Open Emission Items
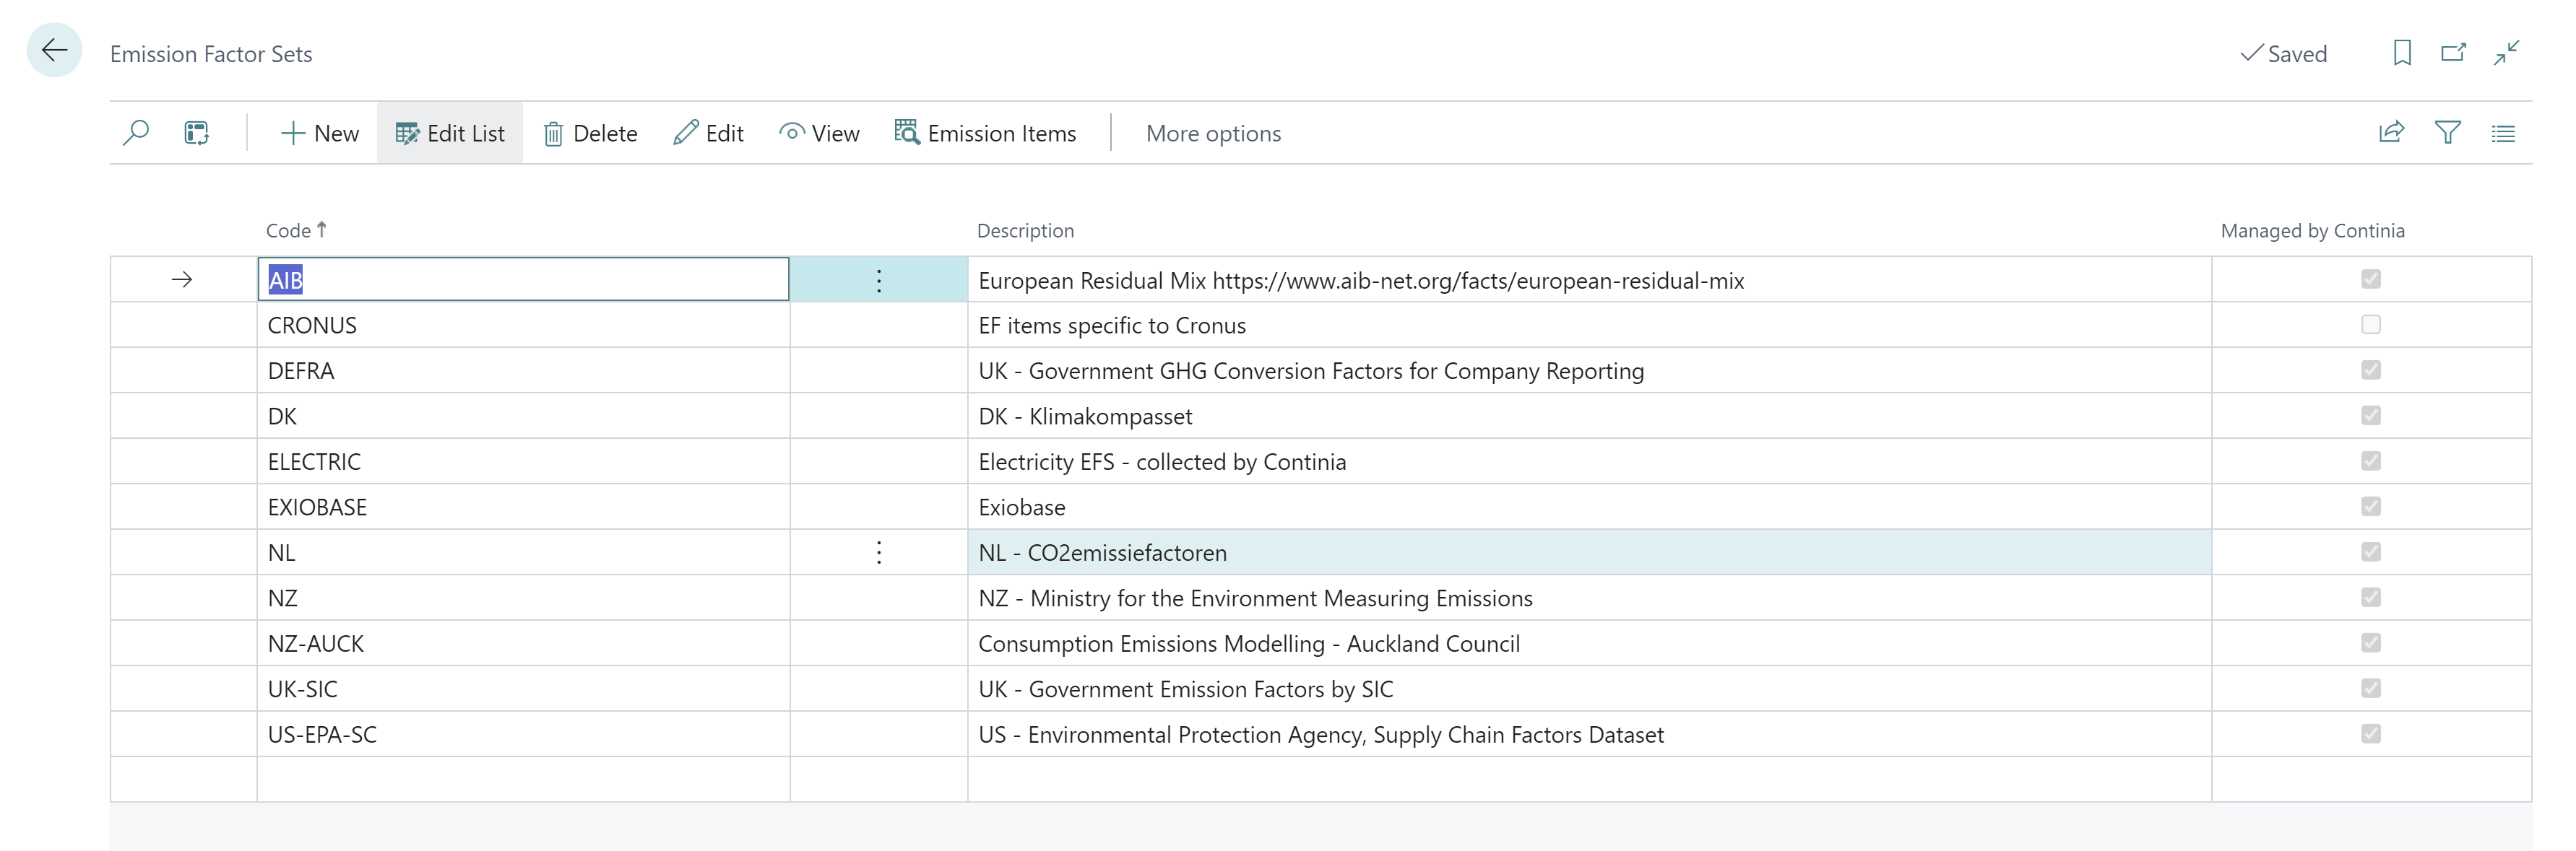The width and height of the screenshot is (2576, 851). (x=985, y=133)
